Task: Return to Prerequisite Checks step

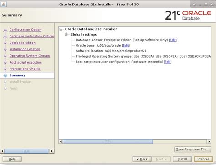Action: pyautogui.click(x=25, y=69)
